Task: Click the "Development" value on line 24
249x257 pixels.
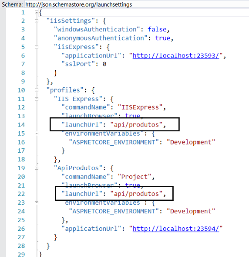Action: point(191,211)
